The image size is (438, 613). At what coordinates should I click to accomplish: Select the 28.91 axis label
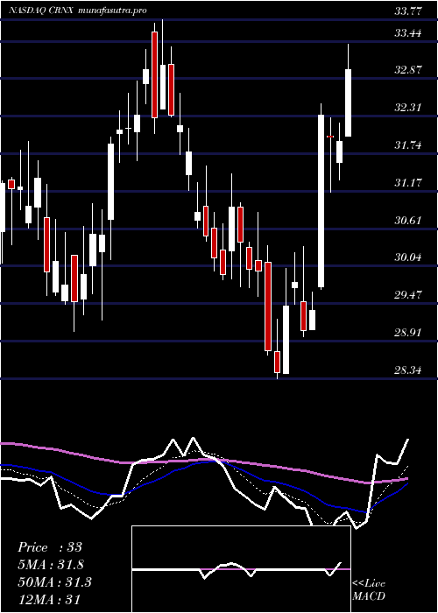(x=408, y=333)
